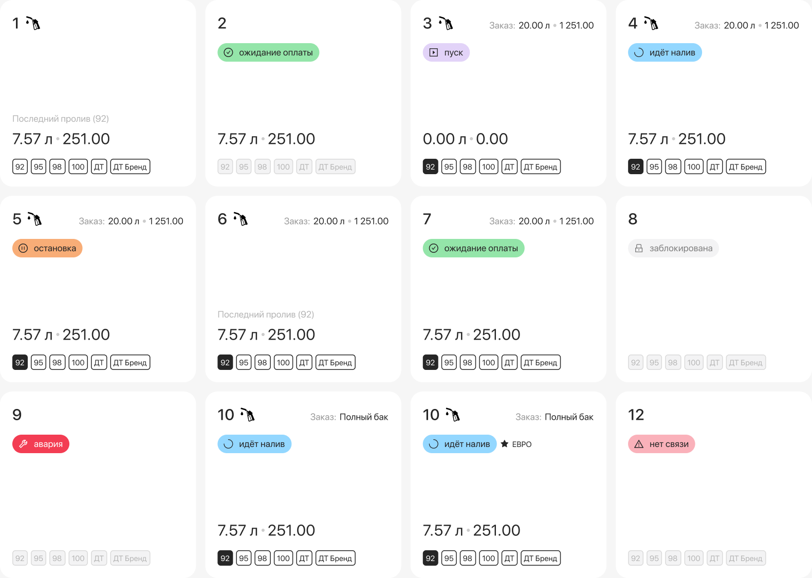
Task: Click the wrench icon in авария badge
Action: click(x=23, y=444)
